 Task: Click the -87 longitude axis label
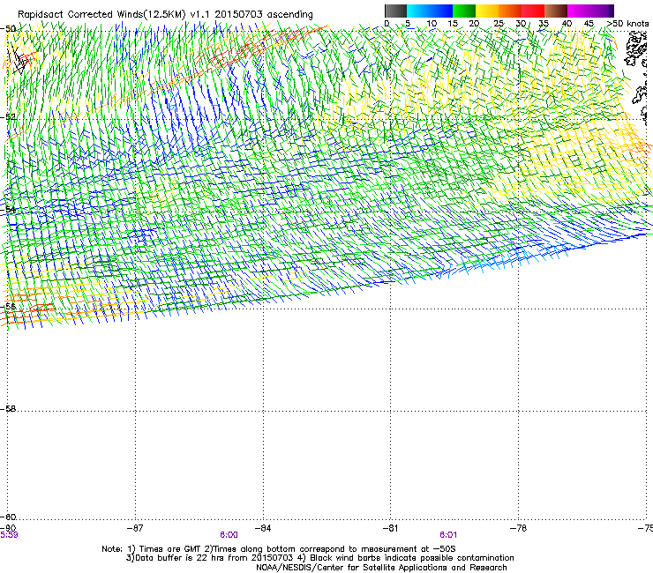(134, 528)
